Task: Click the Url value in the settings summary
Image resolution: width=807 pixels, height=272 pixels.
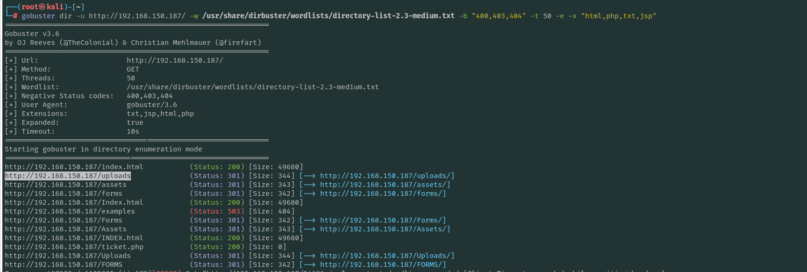Action: pos(175,60)
